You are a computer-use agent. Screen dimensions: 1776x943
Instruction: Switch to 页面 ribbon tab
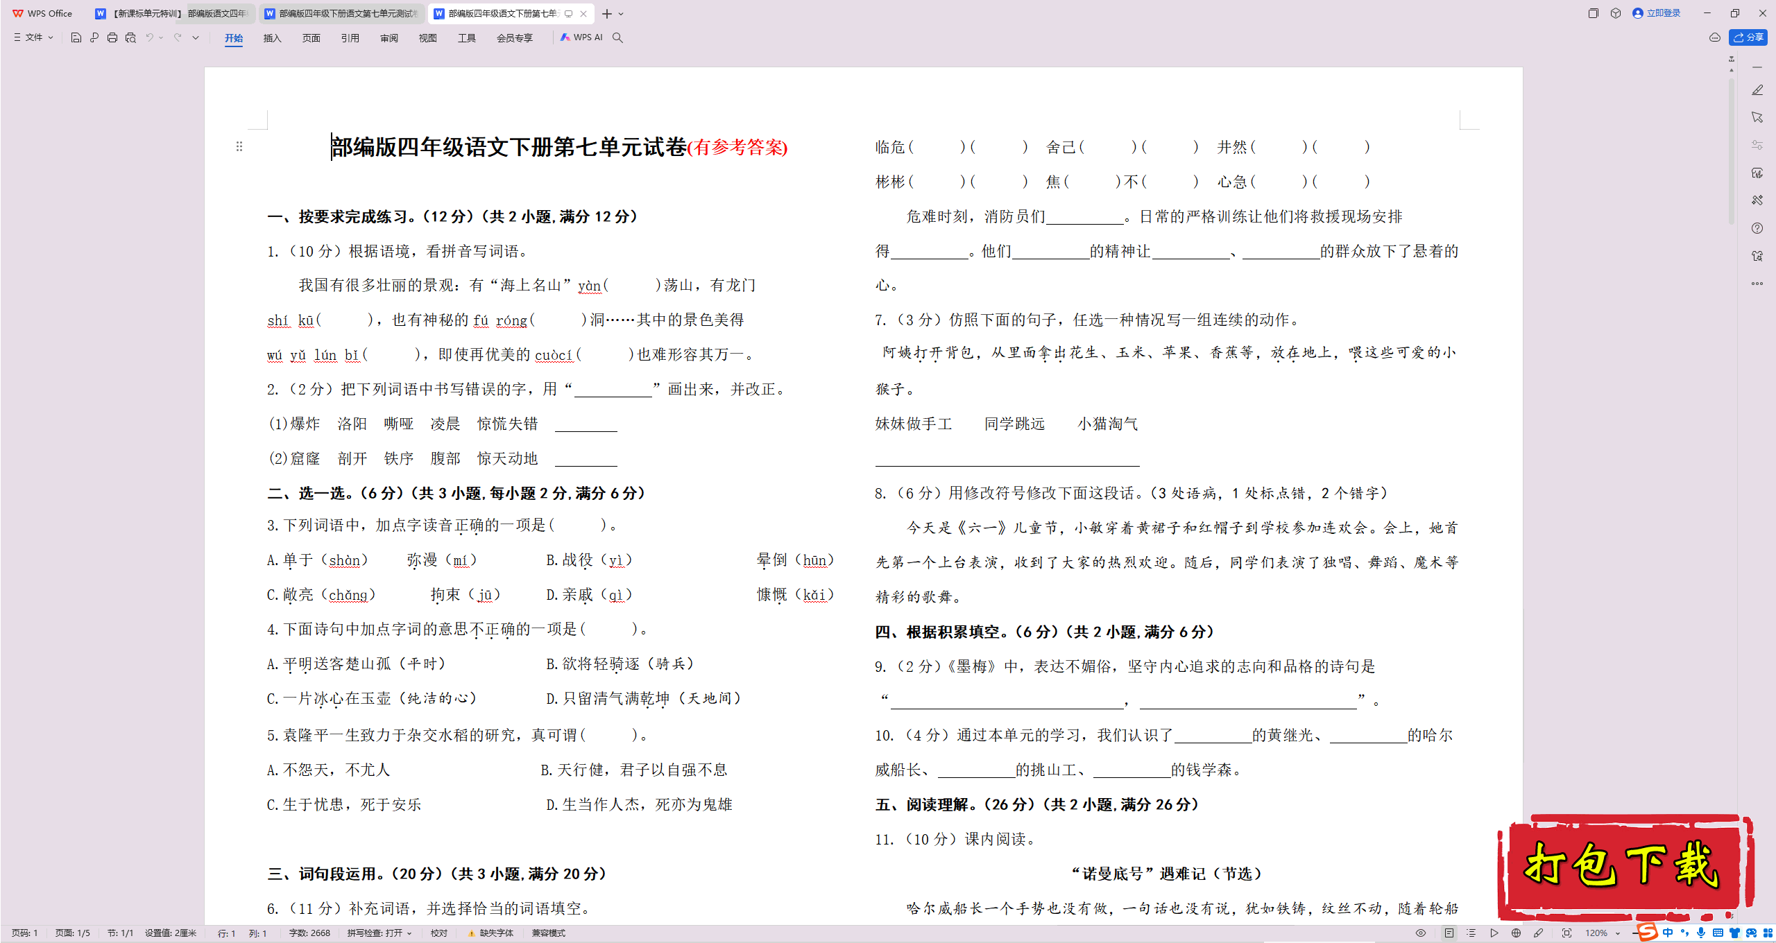pyautogui.click(x=311, y=38)
